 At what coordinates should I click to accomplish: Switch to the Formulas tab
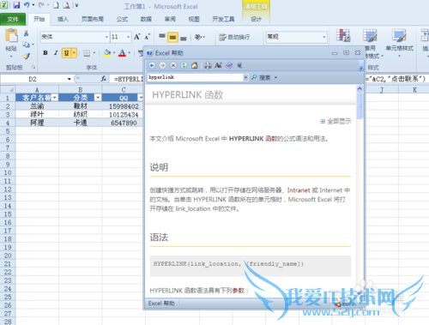122,19
